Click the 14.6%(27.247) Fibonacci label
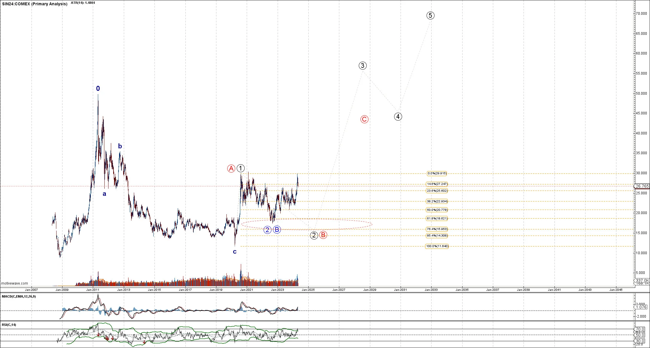The image size is (650, 348). pyautogui.click(x=437, y=184)
